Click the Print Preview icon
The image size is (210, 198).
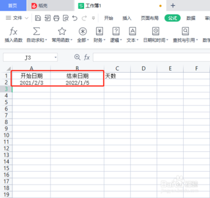[x=66, y=18]
